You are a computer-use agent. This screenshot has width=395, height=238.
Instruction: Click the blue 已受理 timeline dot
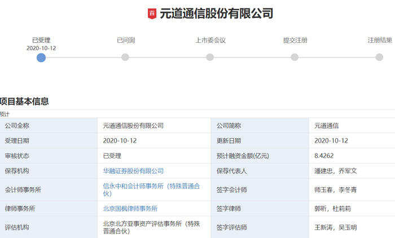[41, 58]
